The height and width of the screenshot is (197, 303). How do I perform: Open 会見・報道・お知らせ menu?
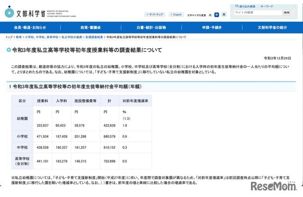[x=30, y=27]
